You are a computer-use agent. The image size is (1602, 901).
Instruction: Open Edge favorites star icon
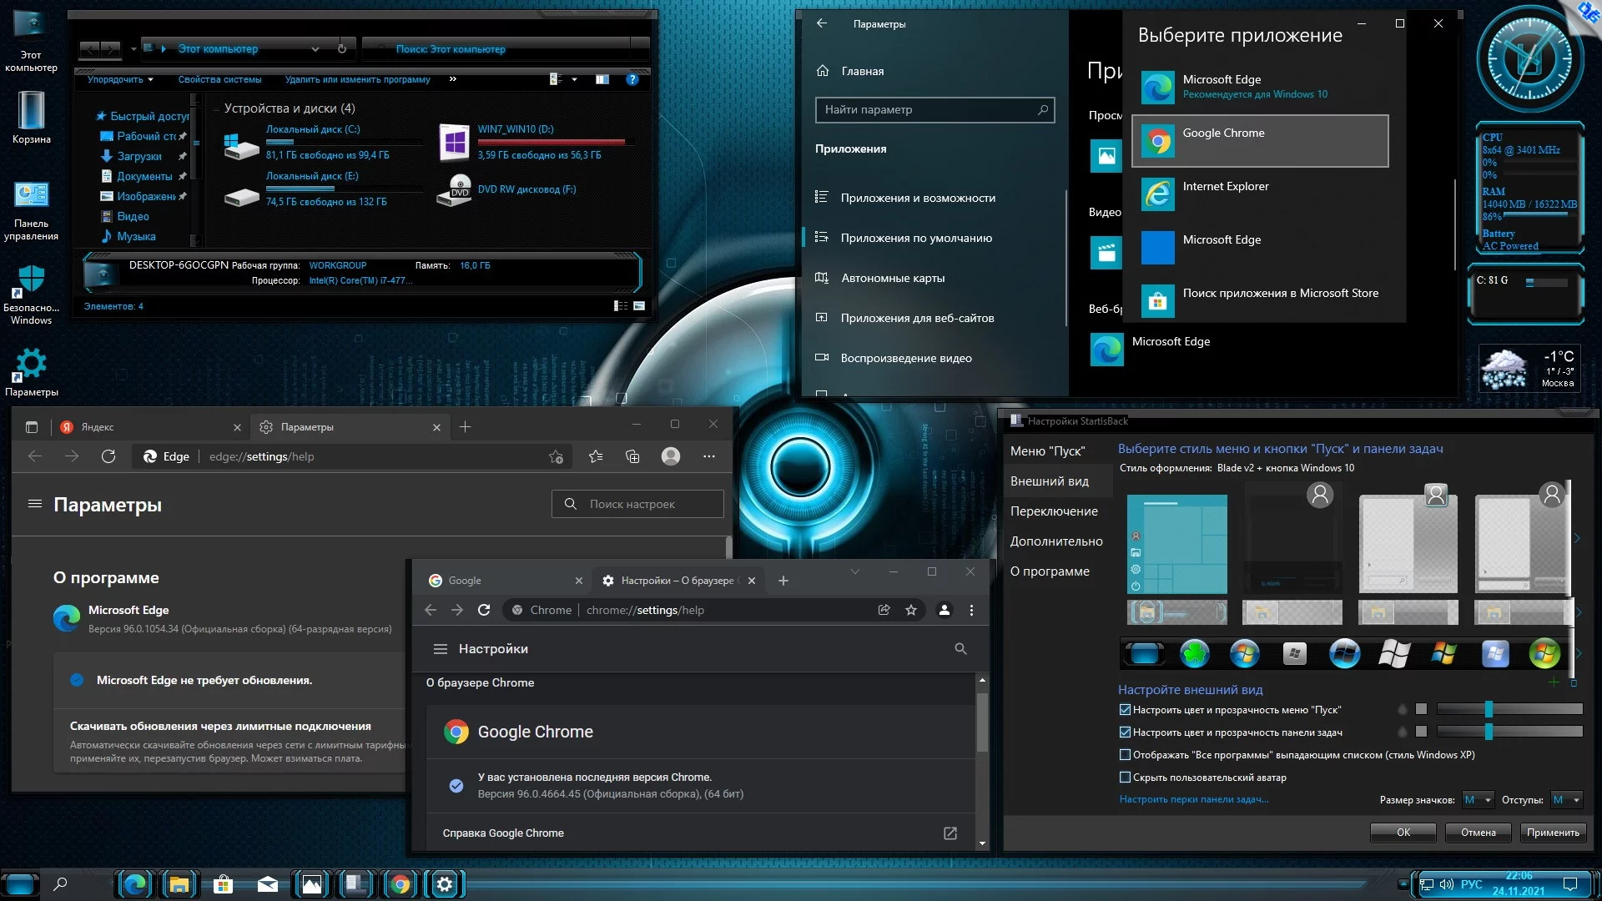pos(596,456)
